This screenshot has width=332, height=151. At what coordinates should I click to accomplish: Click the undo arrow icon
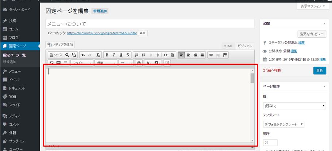coord(83,55)
